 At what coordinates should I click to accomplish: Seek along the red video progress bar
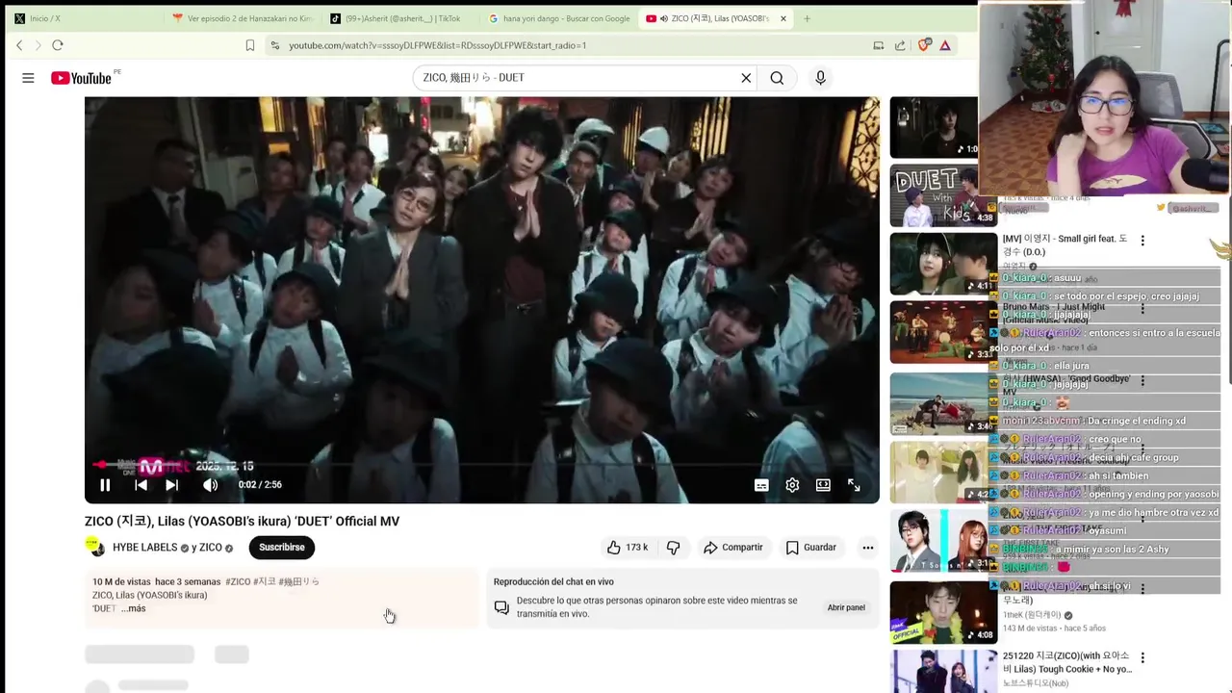click(481, 464)
